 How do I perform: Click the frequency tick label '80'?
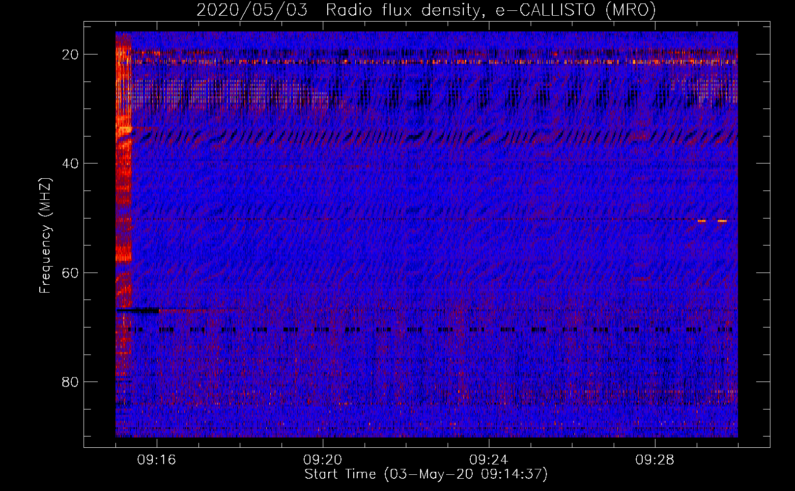click(70, 382)
